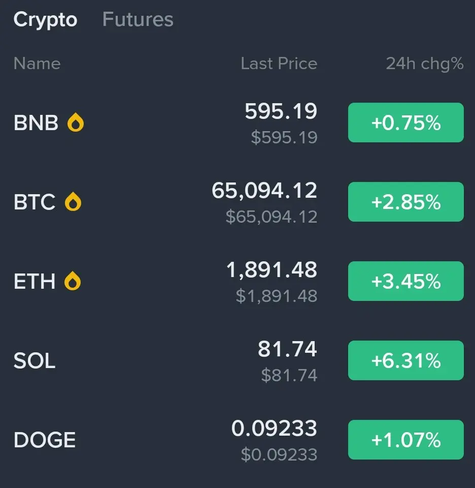The image size is (475, 488).
Task: Click the hot flame icon beside ETH
Action: 73,281
